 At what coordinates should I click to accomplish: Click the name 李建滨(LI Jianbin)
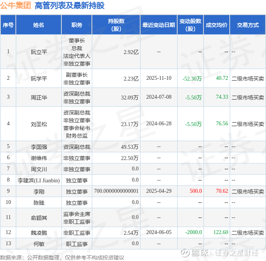(39, 180)
